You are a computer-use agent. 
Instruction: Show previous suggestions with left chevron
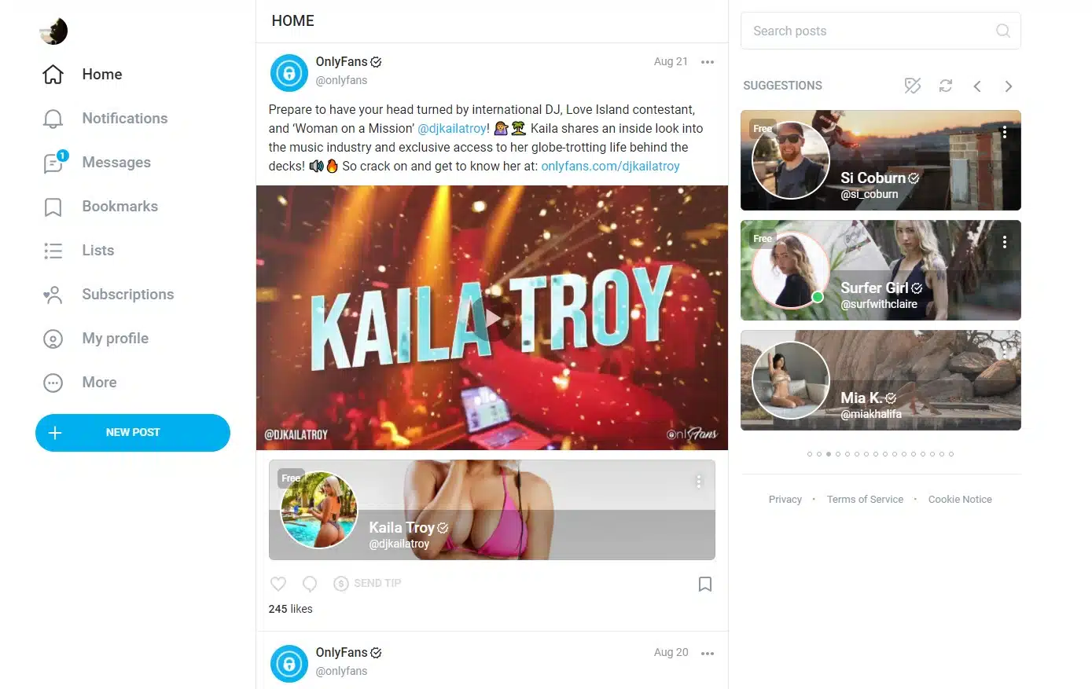977,86
